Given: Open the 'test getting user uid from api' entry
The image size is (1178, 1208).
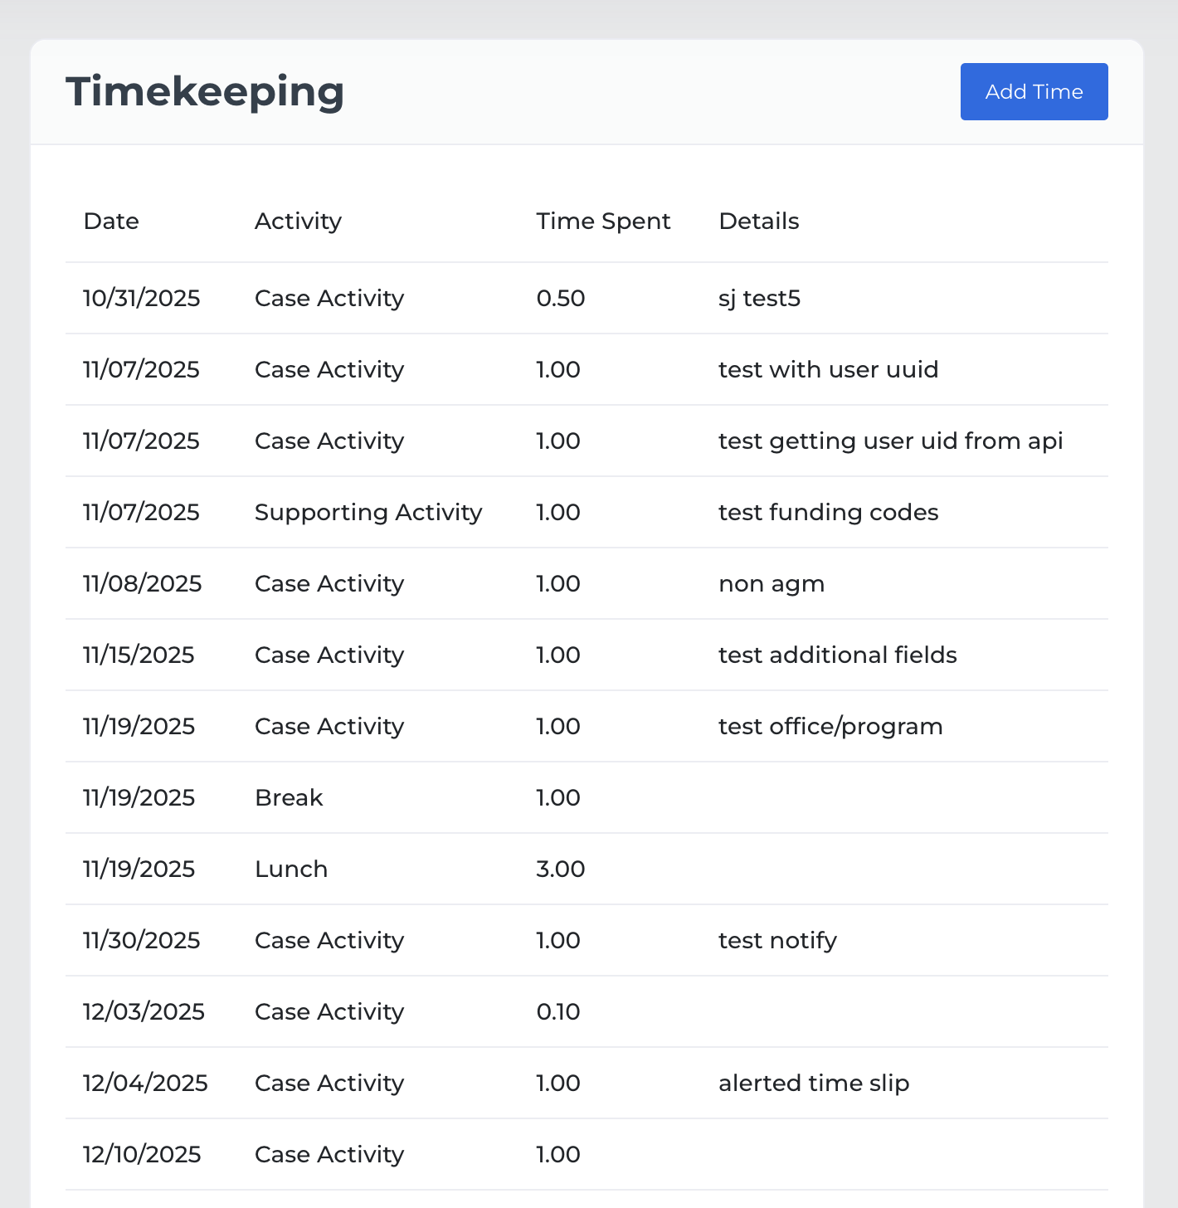Looking at the screenshot, I should pyautogui.click(x=587, y=441).
